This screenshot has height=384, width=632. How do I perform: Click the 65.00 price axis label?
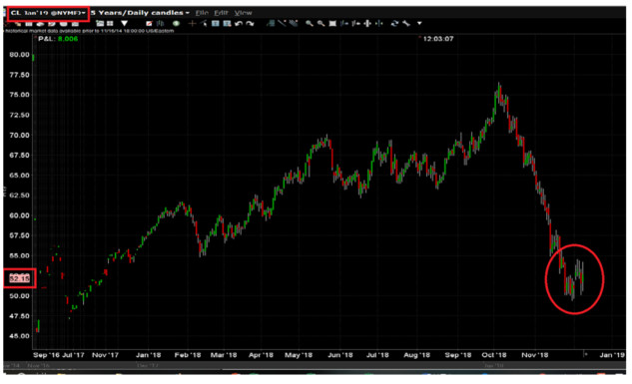pyautogui.click(x=19, y=176)
